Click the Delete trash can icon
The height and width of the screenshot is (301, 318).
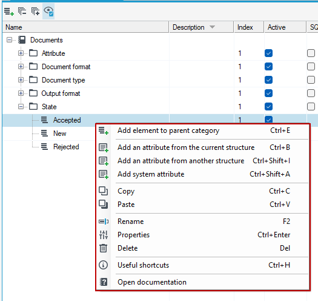[x=103, y=248]
